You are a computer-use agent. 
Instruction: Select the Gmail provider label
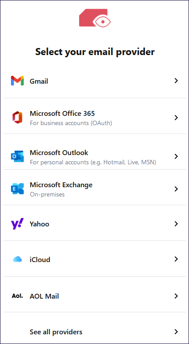(x=39, y=81)
